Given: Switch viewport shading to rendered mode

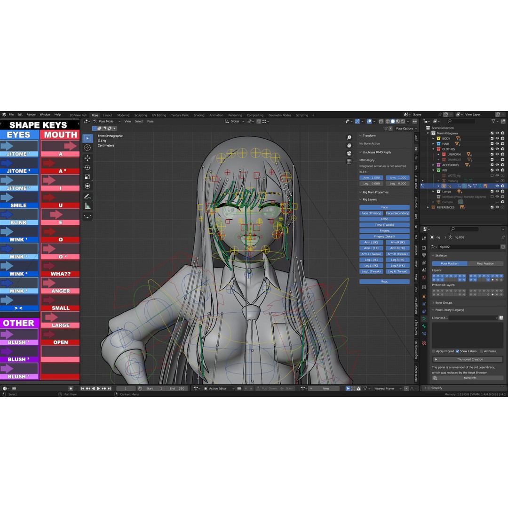Looking at the screenshot, I should point(403,121).
